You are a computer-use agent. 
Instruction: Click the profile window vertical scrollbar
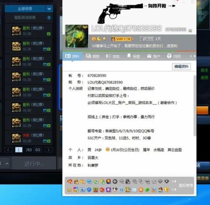click(x=195, y=106)
